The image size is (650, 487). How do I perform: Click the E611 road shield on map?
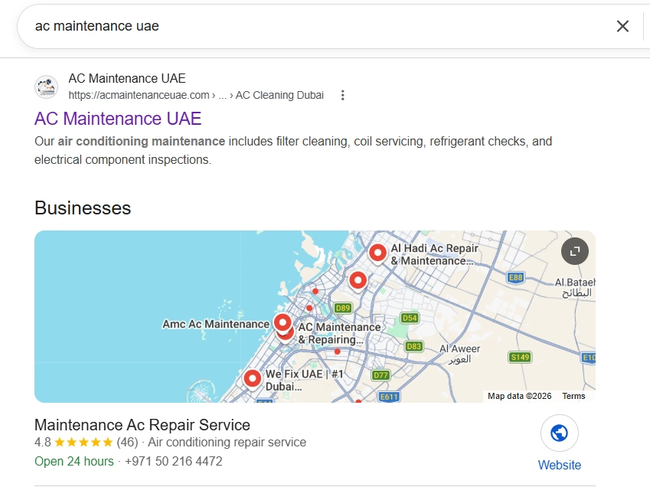tap(389, 397)
